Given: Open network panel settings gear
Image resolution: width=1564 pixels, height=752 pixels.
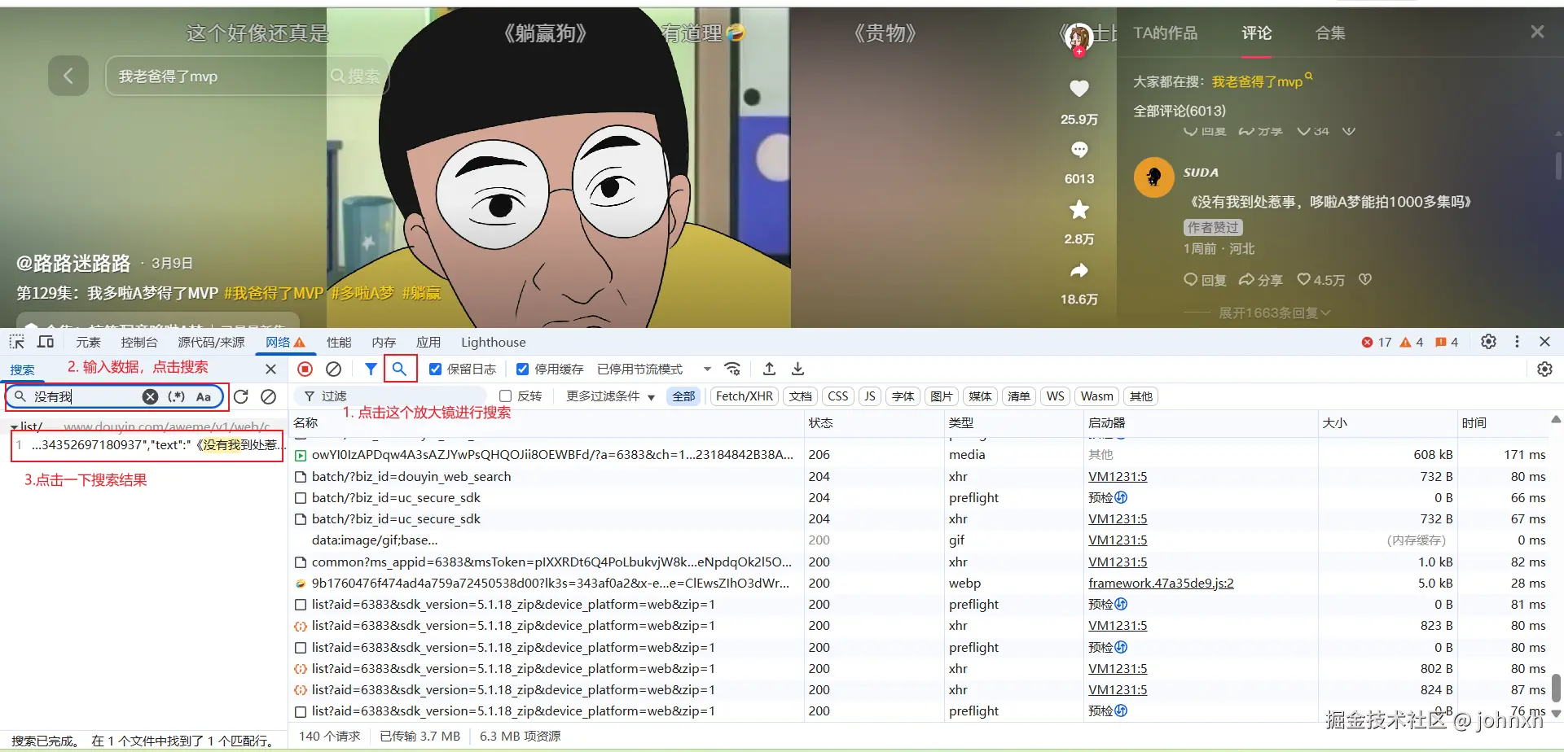Looking at the screenshot, I should pyautogui.click(x=1544, y=369).
